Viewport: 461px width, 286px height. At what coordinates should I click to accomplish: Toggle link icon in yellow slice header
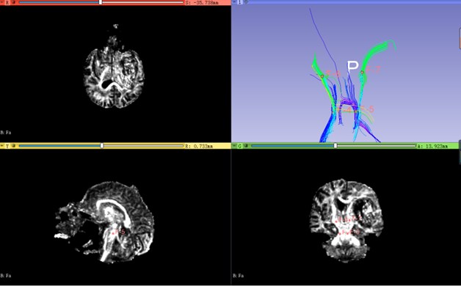(13, 146)
